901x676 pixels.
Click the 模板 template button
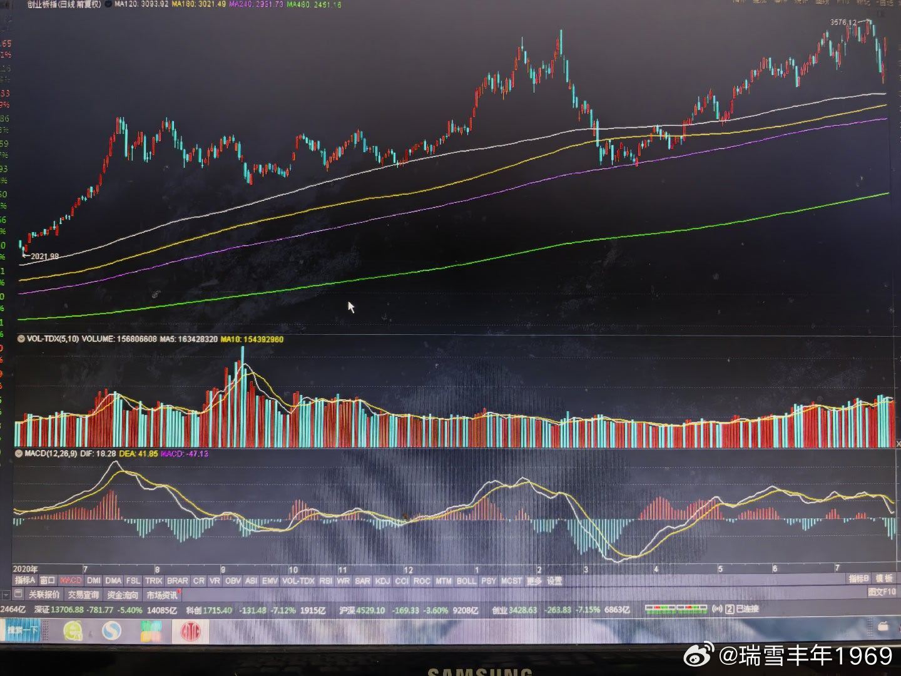point(884,578)
